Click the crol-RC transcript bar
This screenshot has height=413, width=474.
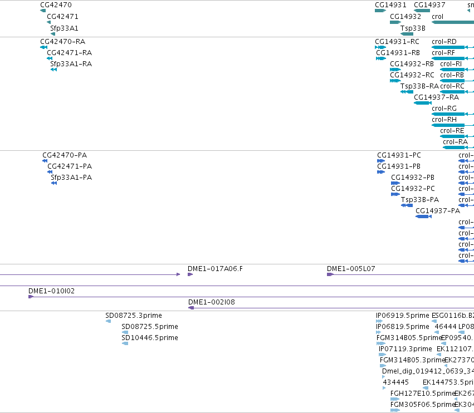click(452, 92)
